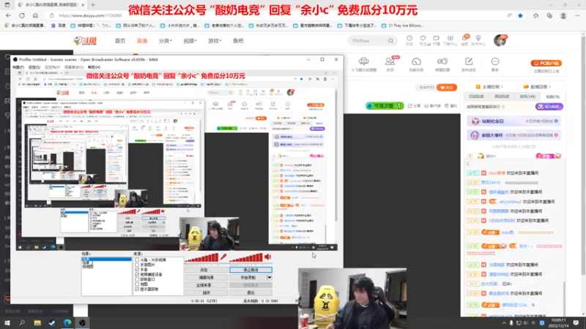This screenshot has width=586, height=329.
Task: Click the browser address bar URL
Action: 90,15
